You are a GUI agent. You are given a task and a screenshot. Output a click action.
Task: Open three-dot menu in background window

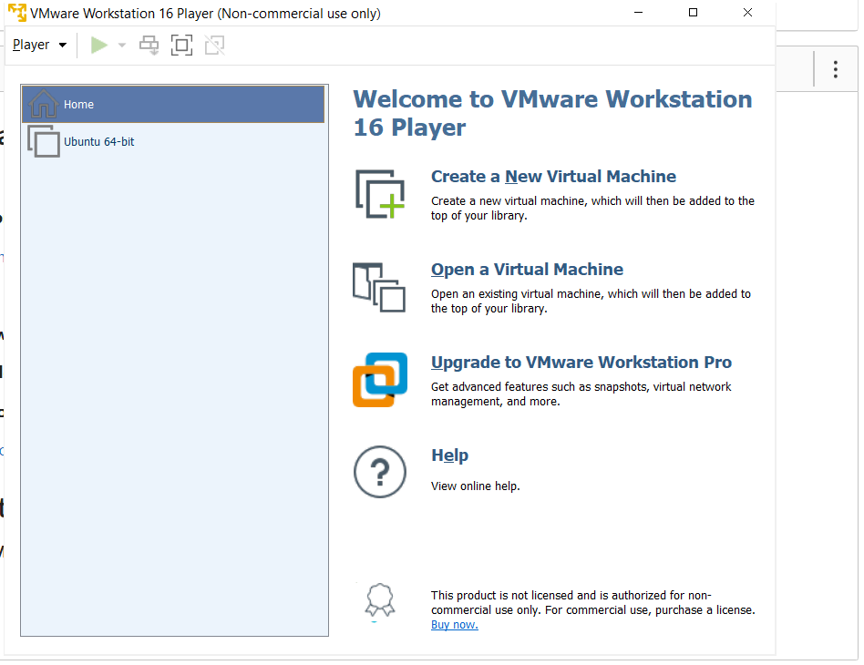click(x=836, y=69)
